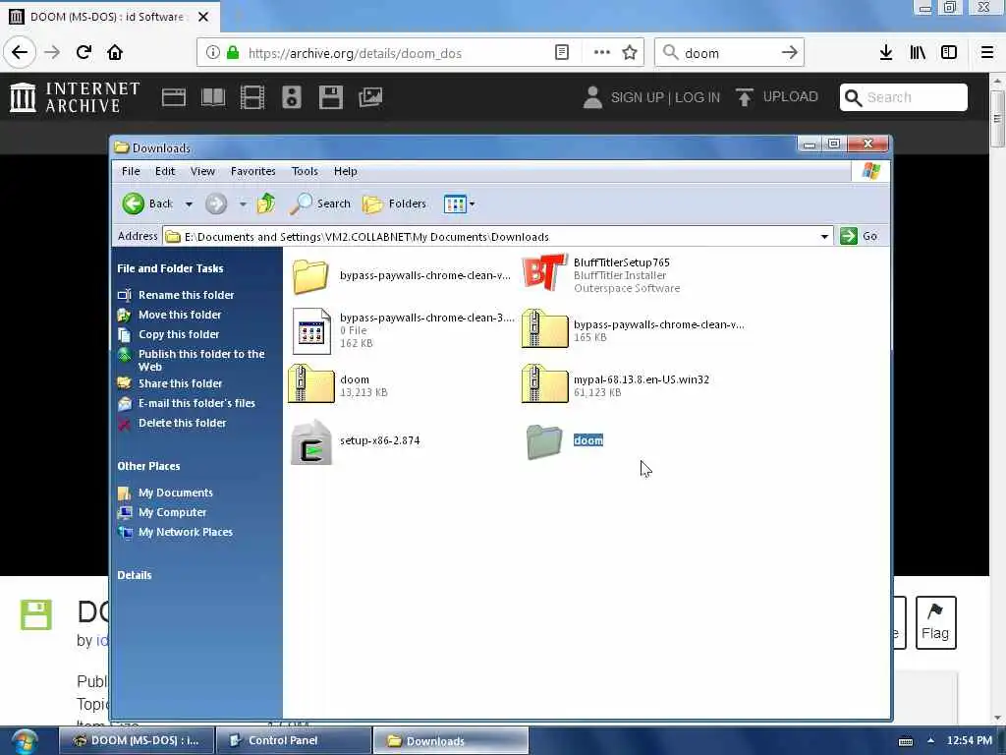Click Move this folder task

coord(180,315)
